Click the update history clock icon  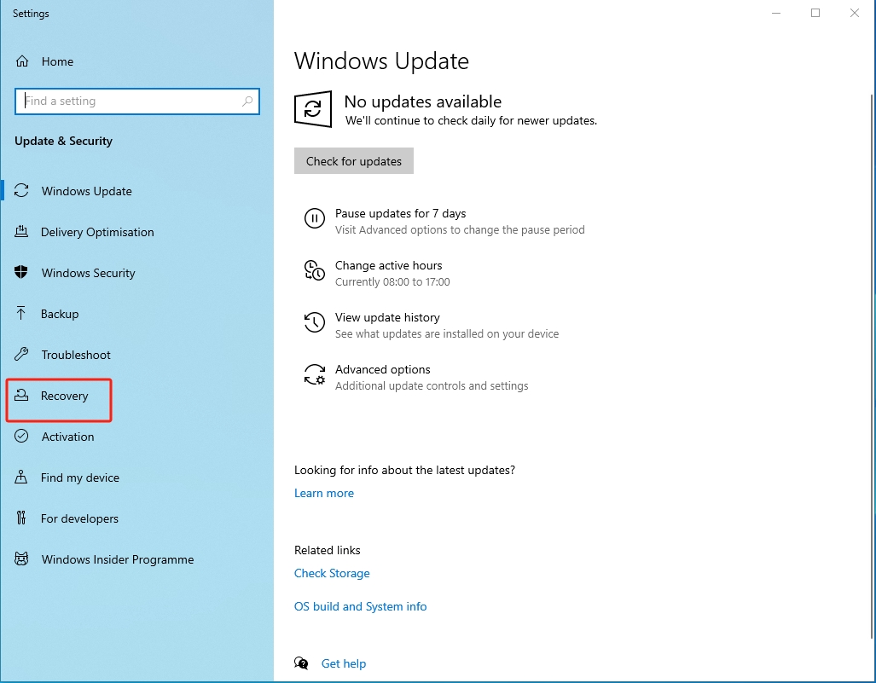pyautogui.click(x=315, y=322)
